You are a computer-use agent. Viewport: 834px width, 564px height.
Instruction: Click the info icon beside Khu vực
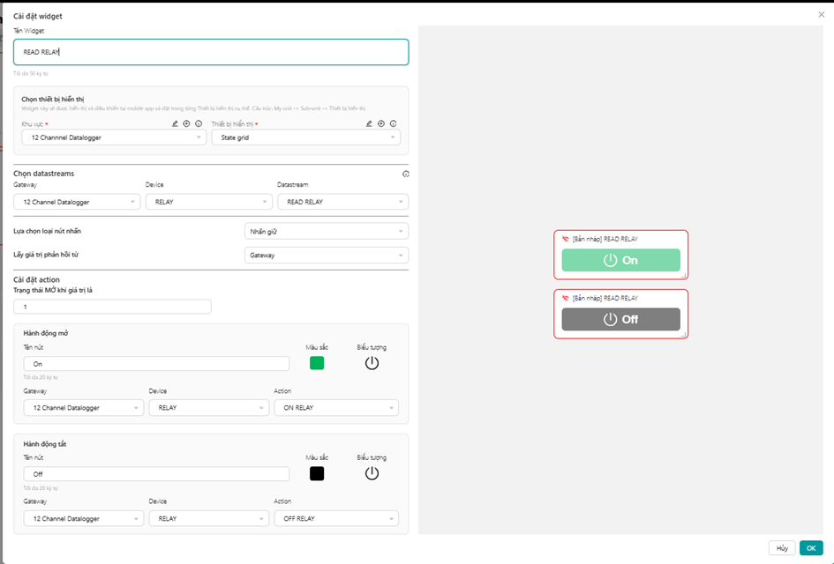[199, 123]
